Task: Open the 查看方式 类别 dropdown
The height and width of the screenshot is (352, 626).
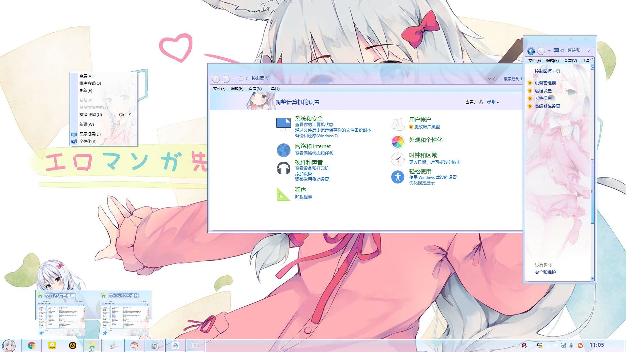Action: 493,102
